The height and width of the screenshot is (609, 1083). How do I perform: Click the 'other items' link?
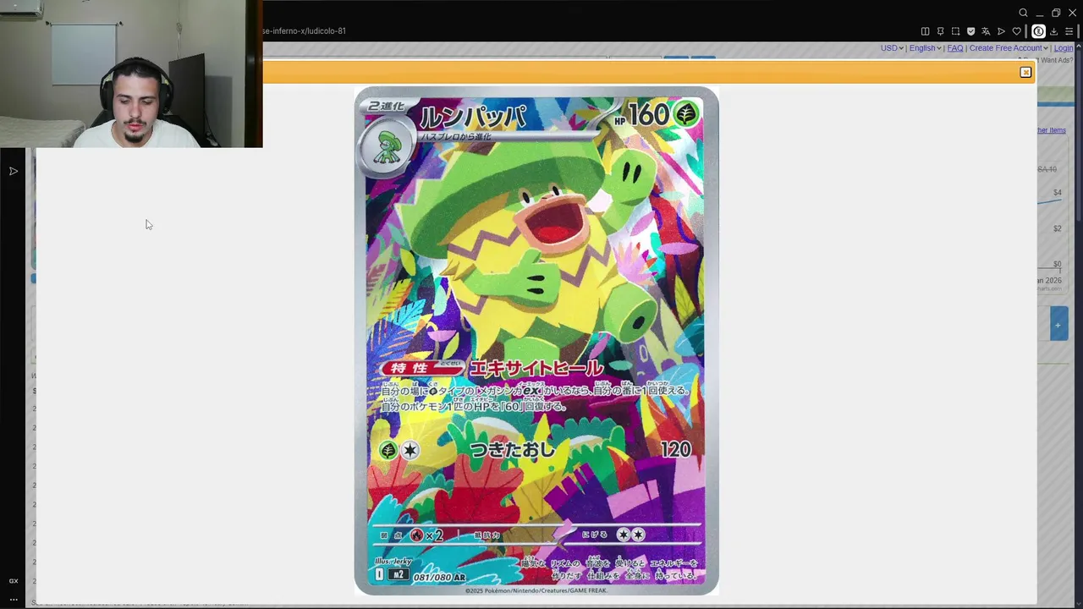(x=1052, y=130)
